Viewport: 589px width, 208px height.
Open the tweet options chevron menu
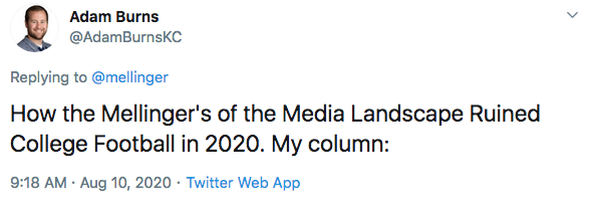(572, 16)
